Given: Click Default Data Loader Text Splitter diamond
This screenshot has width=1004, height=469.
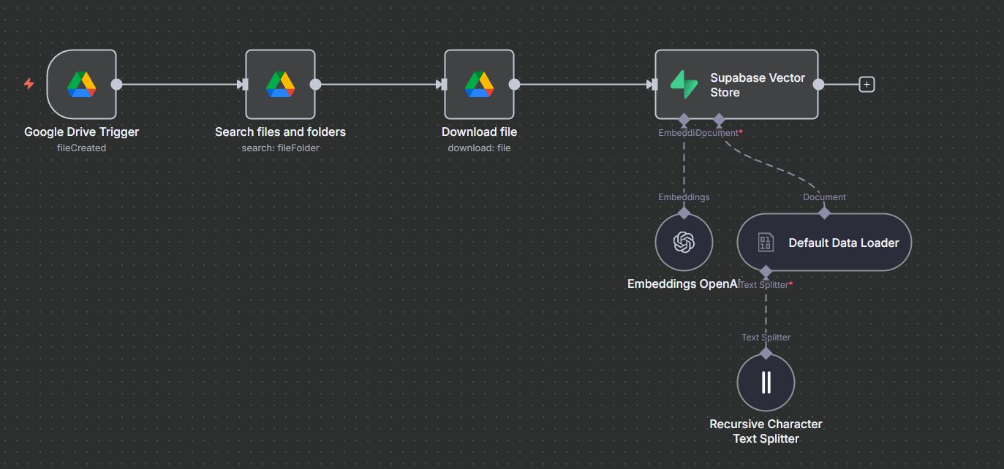Looking at the screenshot, I should [766, 272].
